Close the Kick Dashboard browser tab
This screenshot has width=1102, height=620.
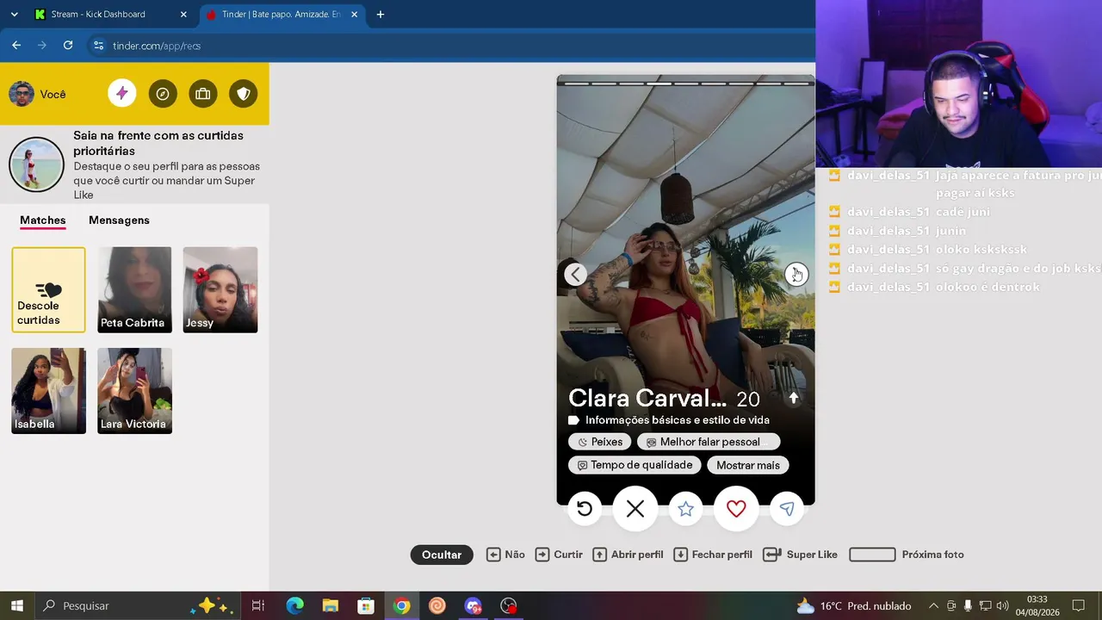183,15
